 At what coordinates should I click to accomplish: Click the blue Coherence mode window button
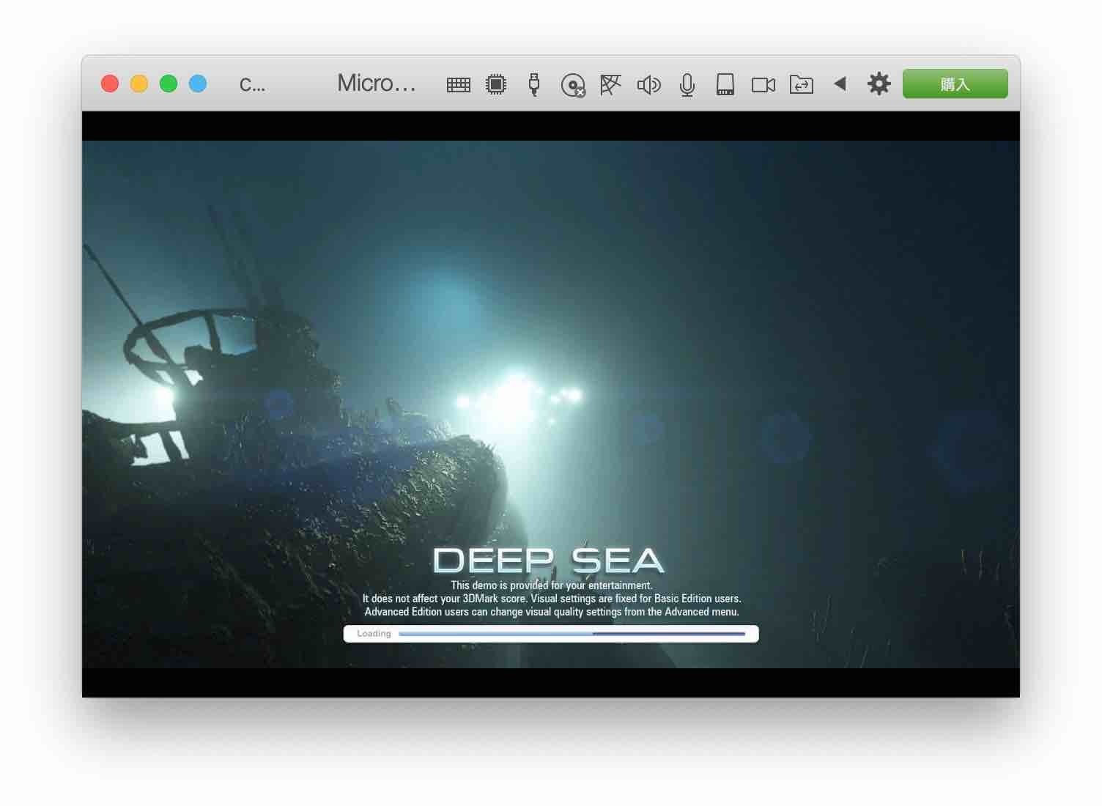click(198, 84)
